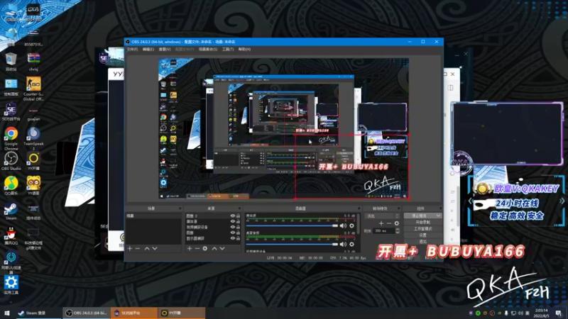Open the 编辑(E) menu
Screen dimensions: 568x319
(148, 49)
